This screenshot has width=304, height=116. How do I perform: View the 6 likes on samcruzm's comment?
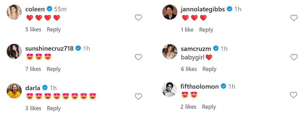189,69
